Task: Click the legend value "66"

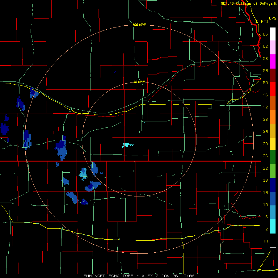Action: pos(265,34)
